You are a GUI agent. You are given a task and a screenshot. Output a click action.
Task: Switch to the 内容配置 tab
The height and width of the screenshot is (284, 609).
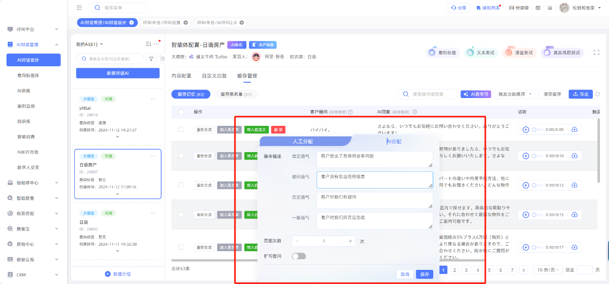[x=181, y=76]
